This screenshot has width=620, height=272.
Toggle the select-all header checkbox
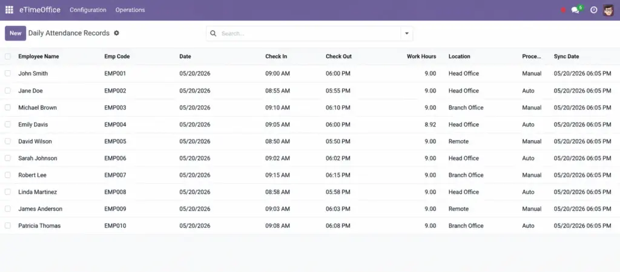point(7,56)
